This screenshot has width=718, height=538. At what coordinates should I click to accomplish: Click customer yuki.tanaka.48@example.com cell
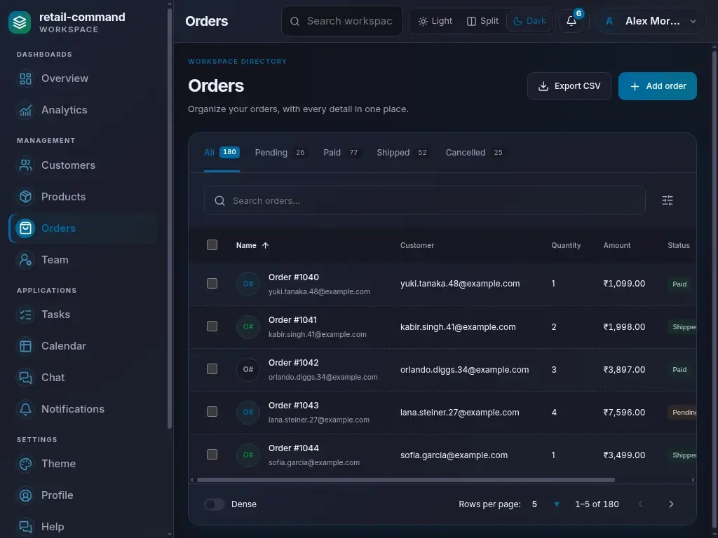460,284
